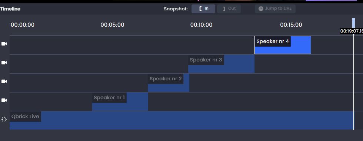Viewport: 363px width, 141px height.
Task: Click camera icon on Speaker nr 3 track
Action: 4,63
